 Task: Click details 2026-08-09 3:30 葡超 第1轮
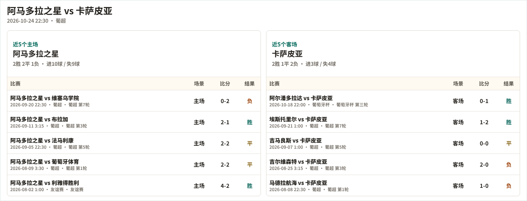(x=49, y=168)
